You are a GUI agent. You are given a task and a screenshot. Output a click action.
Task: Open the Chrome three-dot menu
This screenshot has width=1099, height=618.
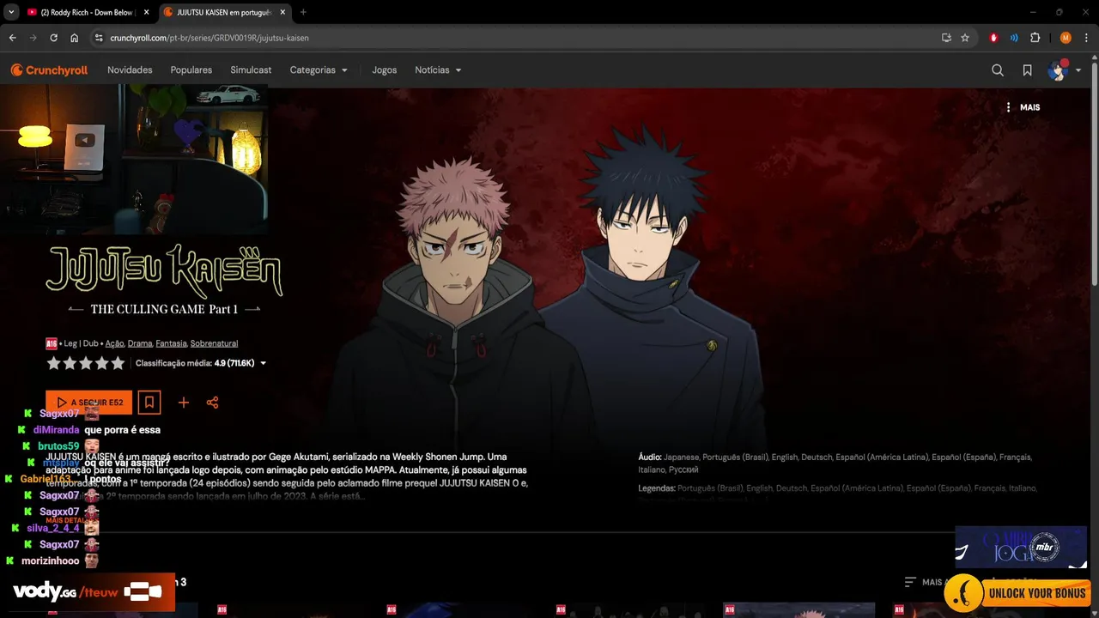point(1085,38)
